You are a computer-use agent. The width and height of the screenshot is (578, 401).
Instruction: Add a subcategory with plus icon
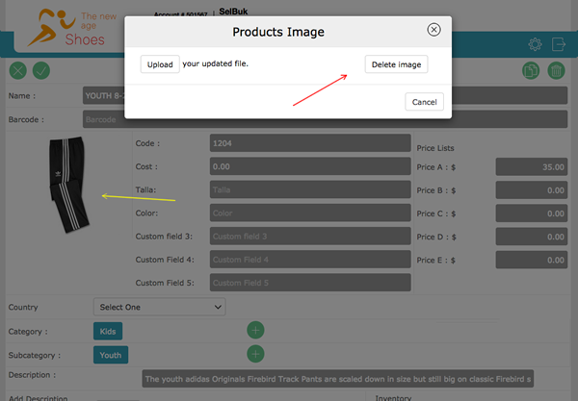(x=255, y=354)
